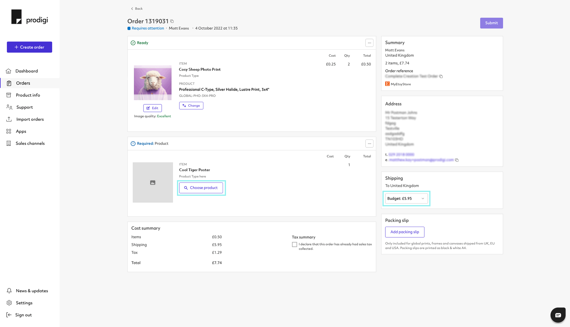Select the Product info menu item
The image size is (570, 327).
27,95
